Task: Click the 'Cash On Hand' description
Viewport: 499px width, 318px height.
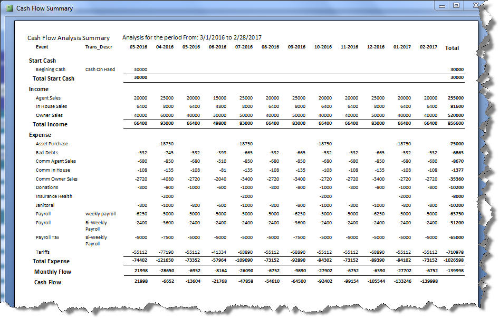Action: click(100, 69)
